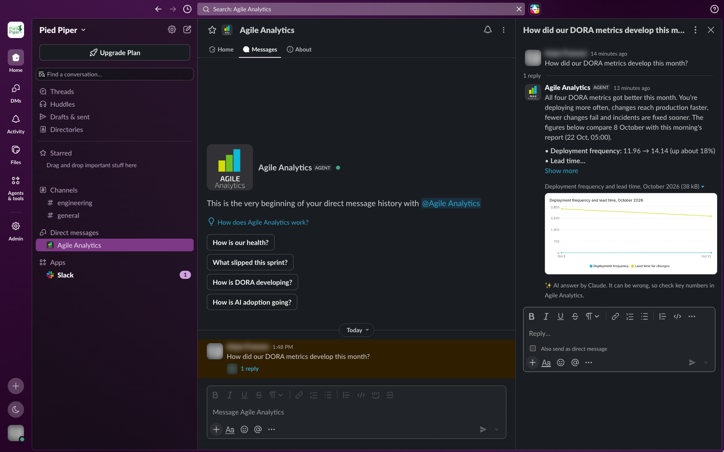Viewport: 724px width, 452px height.
Task: Open paragraph style dropdown in thread reply
Action: (592, 316)
